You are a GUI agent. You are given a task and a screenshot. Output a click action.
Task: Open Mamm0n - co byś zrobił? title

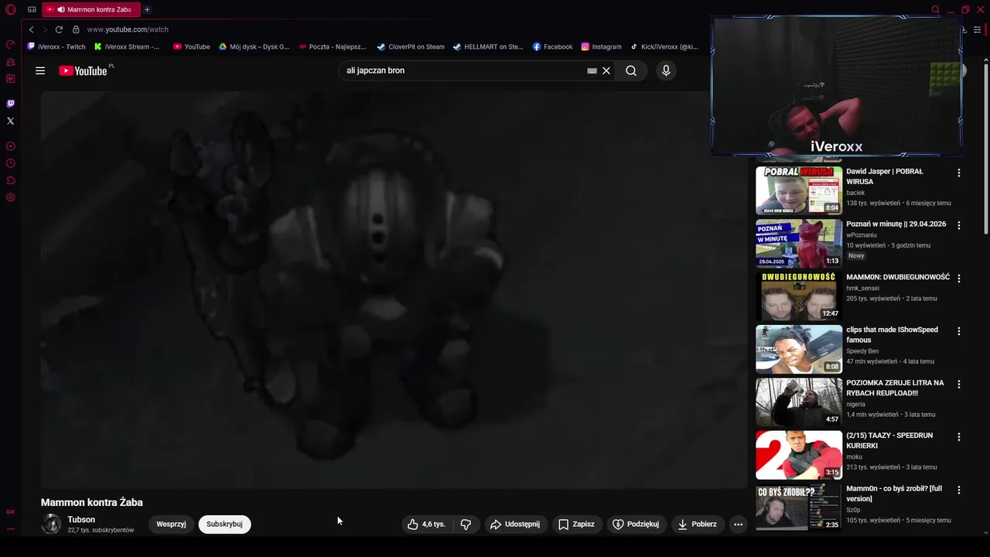[894, 494]
